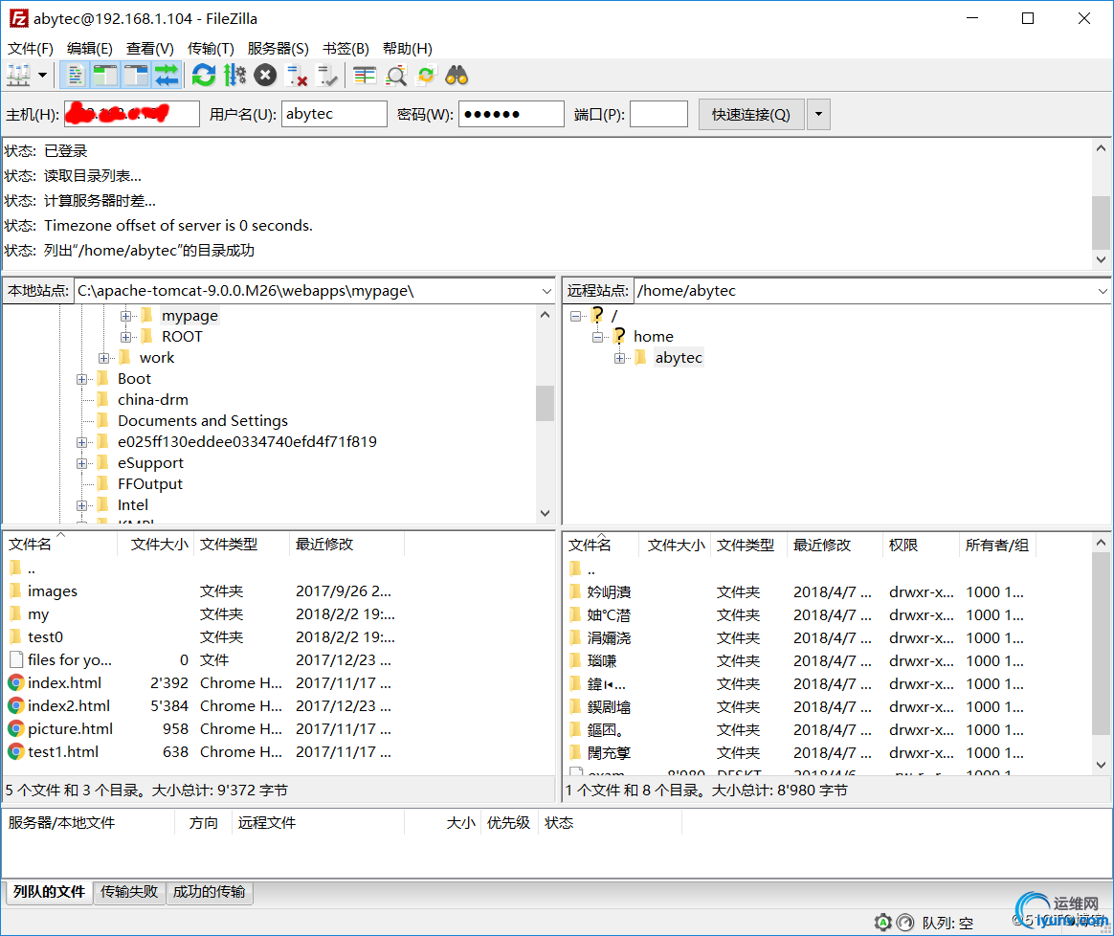This screenshot has height=936, width=1114.
Task: Click the message log vertical scrollbar thumb
Action: 1101,222
